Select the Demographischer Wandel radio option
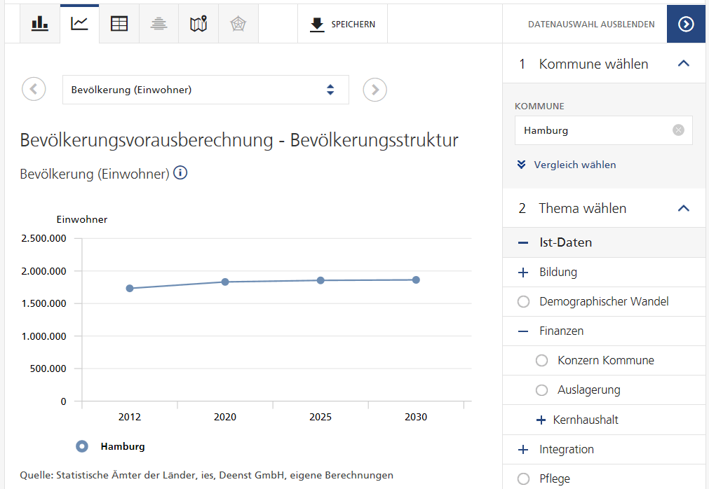This screenshot has height=489, width=709. (523, 302)
